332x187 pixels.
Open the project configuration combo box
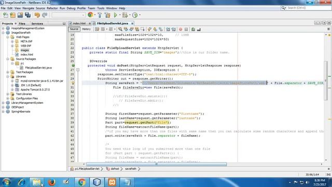(x=68, y=15)
